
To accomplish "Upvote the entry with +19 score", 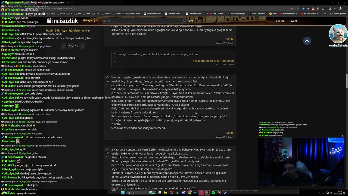I will coord(107,149).
